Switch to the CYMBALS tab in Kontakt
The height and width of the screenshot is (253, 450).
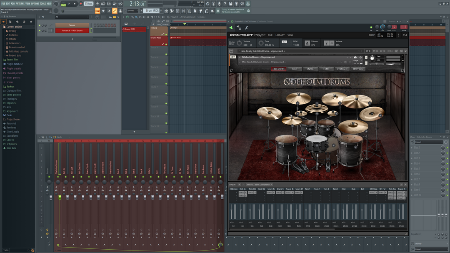pyautogui.click(x=342, y=69)
